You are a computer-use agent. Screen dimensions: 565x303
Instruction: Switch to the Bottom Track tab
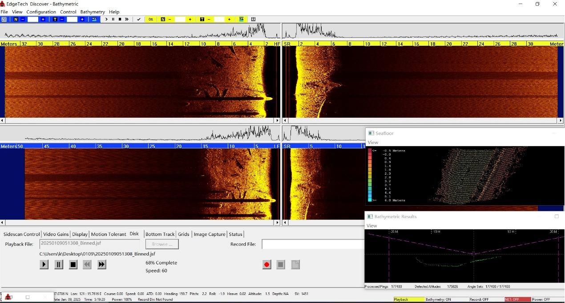160,234
